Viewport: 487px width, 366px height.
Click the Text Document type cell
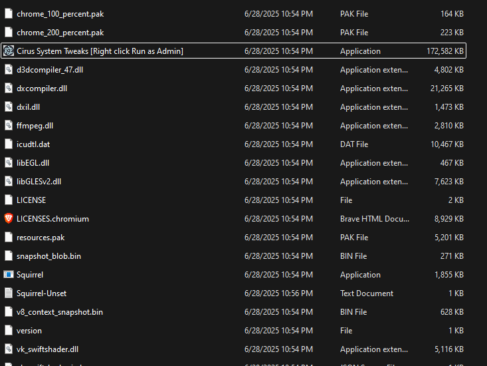click(367, 293)
